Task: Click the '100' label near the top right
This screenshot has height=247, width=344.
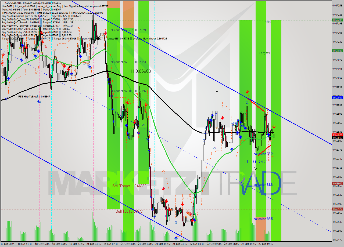Action: (268, 22)
